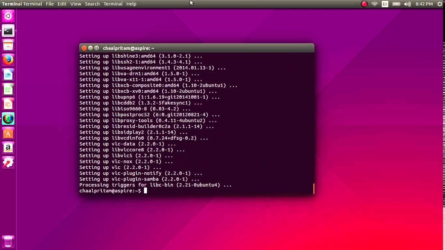Open the Search menu
The width and height of the screenshot is (445, 250).
(x=92, y=4)
